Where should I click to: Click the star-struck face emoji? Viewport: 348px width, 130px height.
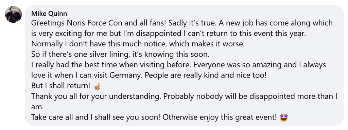(284, 117)
